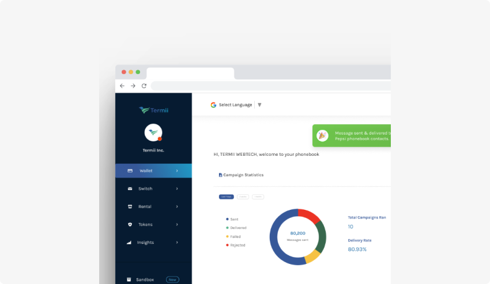The height and width of the screenshot is (284, 490).
Task: Click the Tokens shield icon
Action: (130, 224)
